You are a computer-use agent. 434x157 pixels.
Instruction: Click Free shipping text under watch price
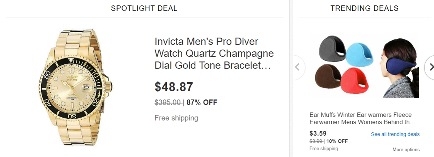[x=176, y=118]
